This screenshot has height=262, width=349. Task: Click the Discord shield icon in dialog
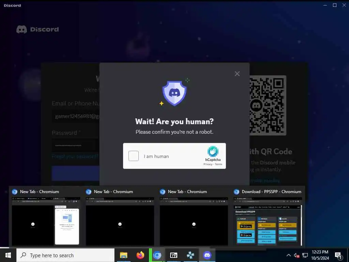174,93
